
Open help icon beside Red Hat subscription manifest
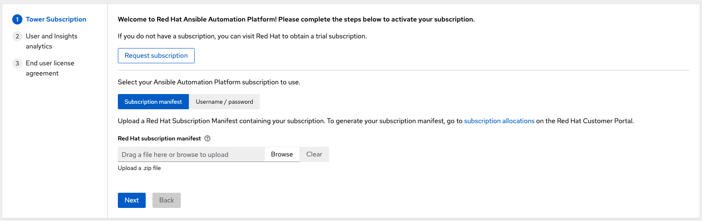207,138
